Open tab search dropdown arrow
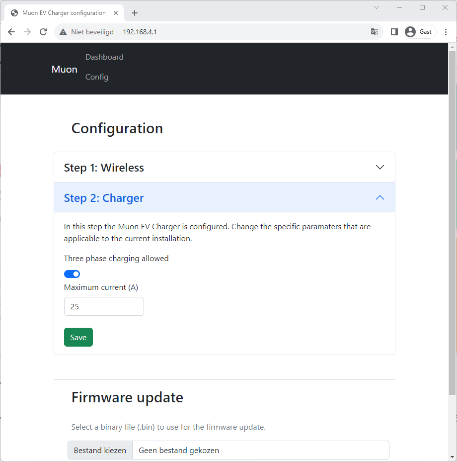The image size is (457, 462). tap(377, 7)
